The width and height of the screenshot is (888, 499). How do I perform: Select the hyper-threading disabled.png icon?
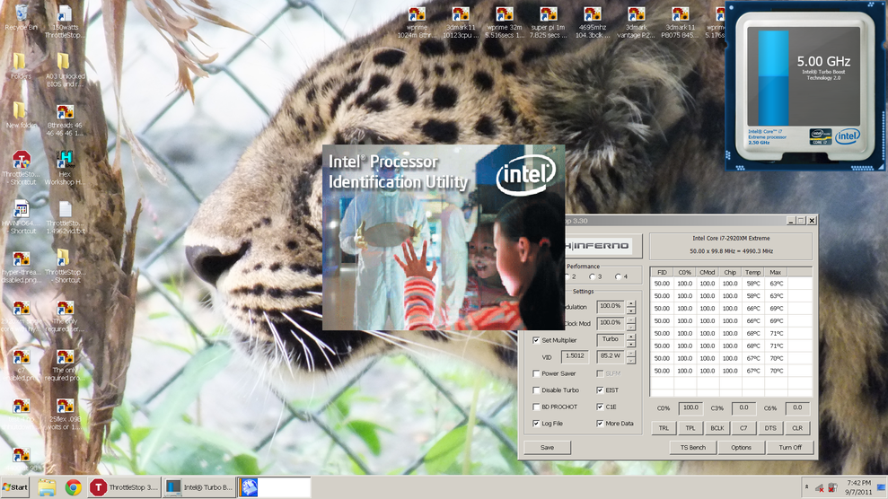point(21,266)
